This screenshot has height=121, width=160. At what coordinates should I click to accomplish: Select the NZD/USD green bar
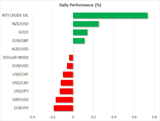coord(86,24)
